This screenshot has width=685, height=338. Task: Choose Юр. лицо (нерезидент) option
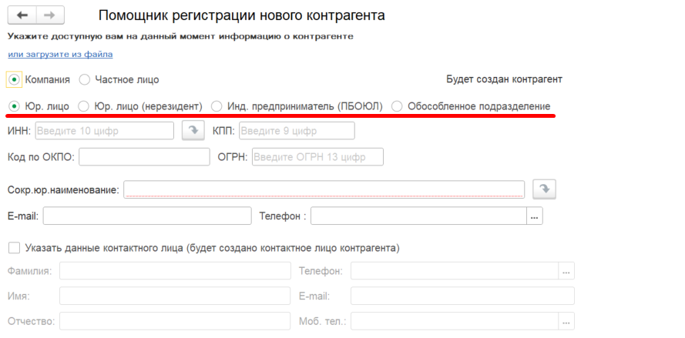pos(83,106)
